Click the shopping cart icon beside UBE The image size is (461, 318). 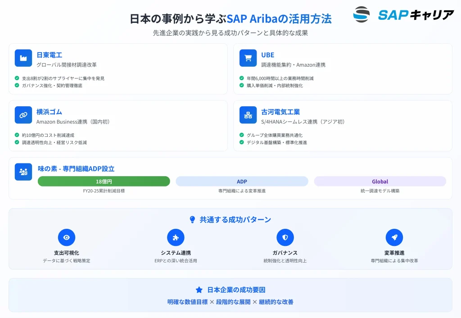tap(248, 58)
